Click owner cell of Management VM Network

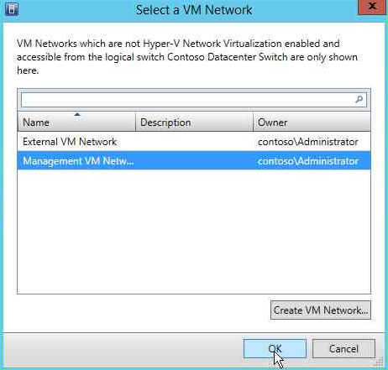[308, 161]
